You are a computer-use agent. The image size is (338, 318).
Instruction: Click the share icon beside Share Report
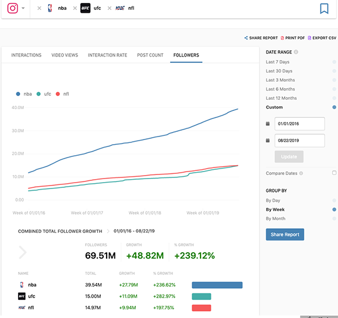pos(246,38)
